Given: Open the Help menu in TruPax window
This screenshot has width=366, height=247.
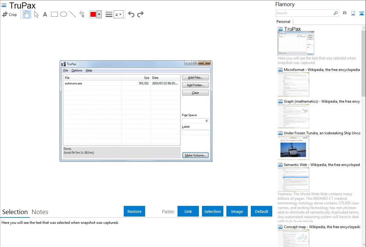Looking at the screenshot, I should [x=89, y=71].
